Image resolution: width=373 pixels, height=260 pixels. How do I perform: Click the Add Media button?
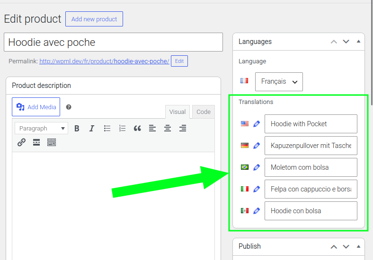(36, 107)
